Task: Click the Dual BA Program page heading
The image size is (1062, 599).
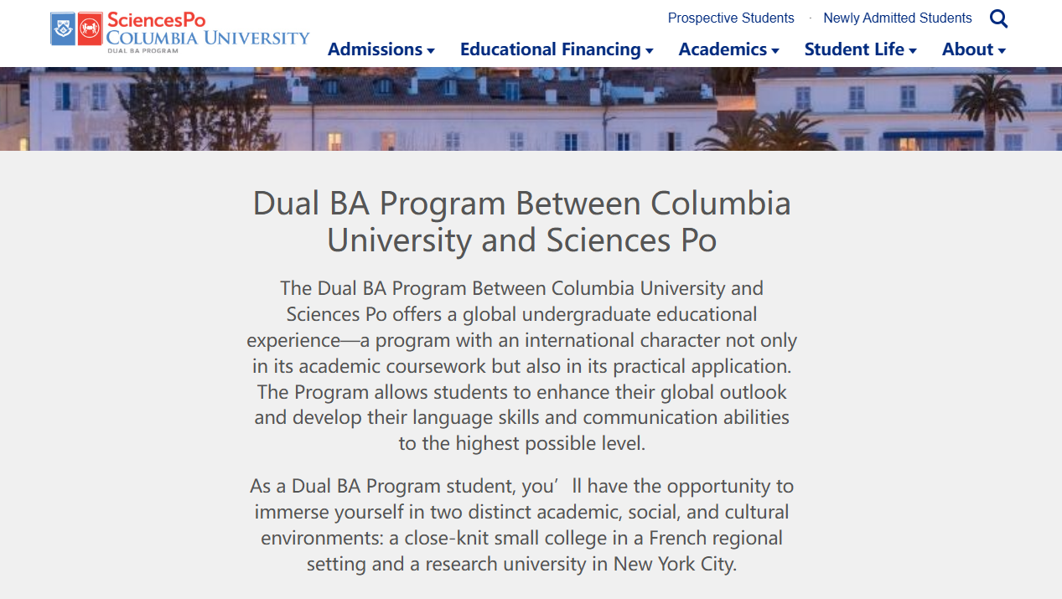Action: point(522,222)
